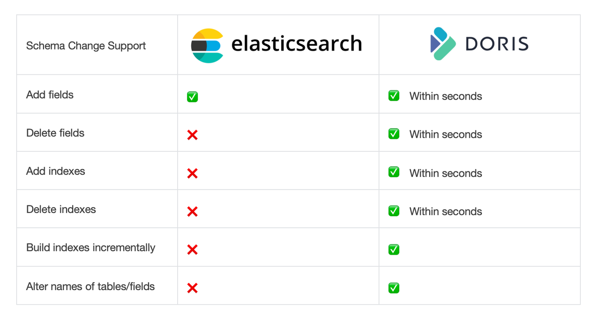Click red X for Alter names row
The image size is (597, 320).
tap(192, 288)
